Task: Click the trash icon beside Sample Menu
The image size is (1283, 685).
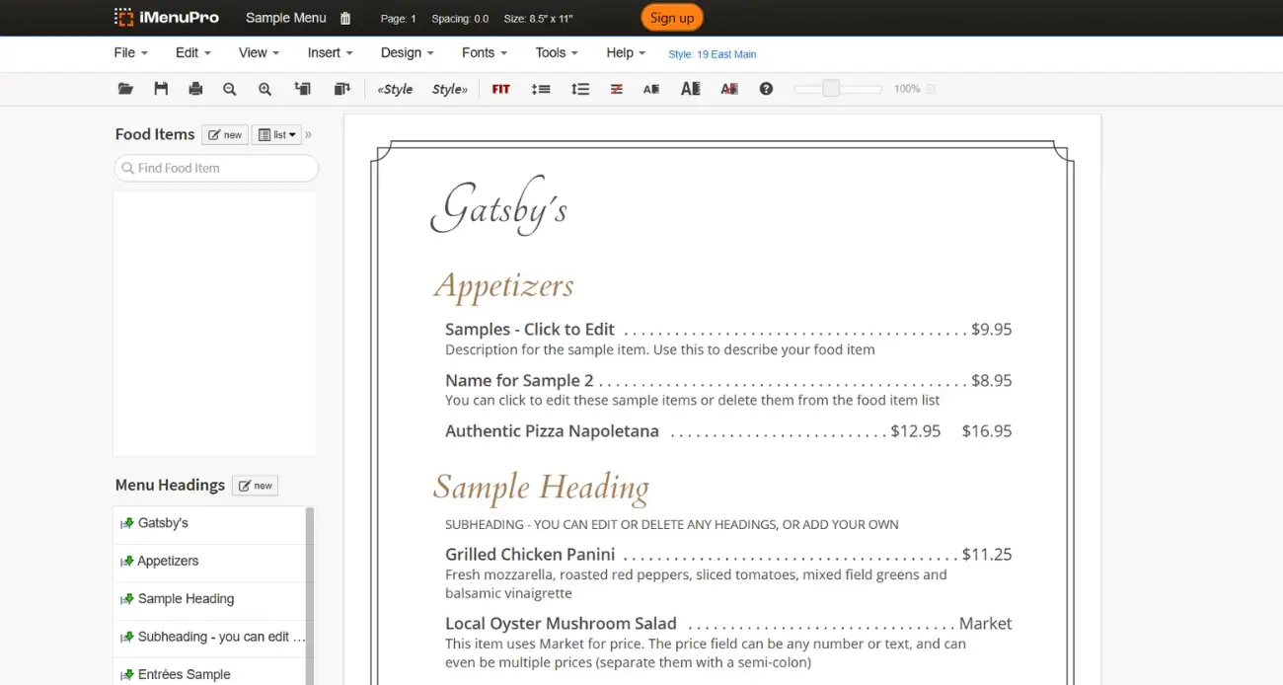Action: click(x=344, y=17)
